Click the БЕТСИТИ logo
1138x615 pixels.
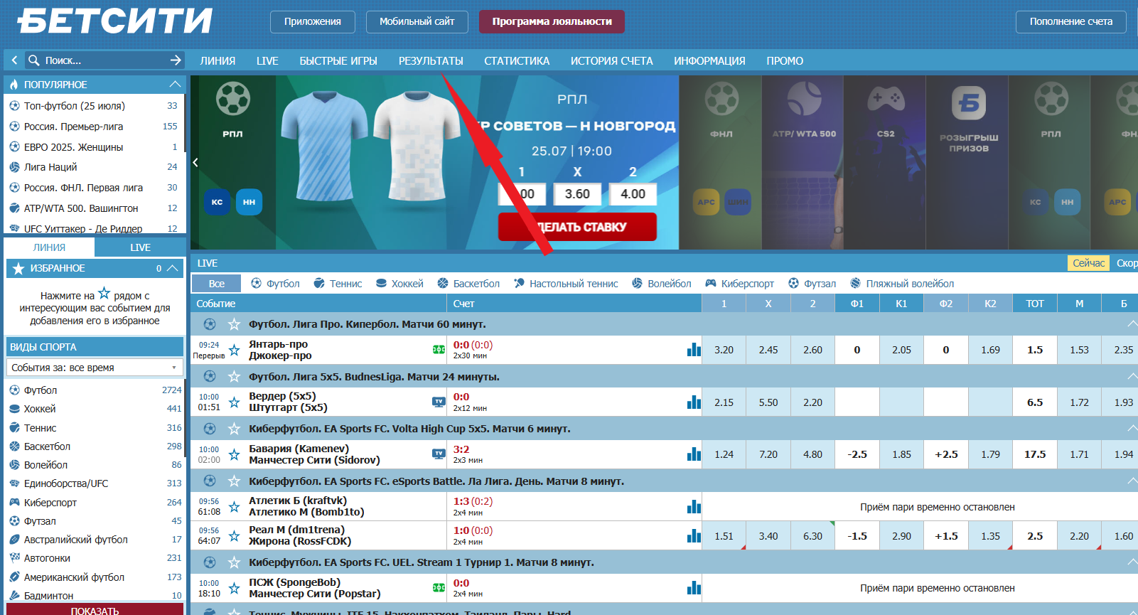coord(115,21)
